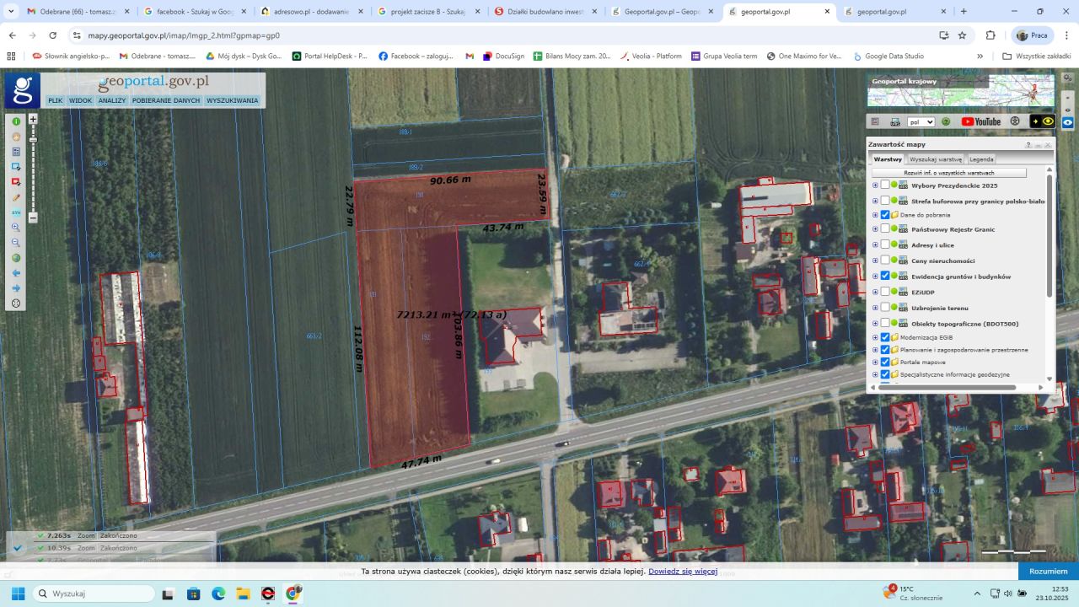The height and width of the screenshot is (607, 1079).
Task: Open the WIDOK menu
Action: 81,100
